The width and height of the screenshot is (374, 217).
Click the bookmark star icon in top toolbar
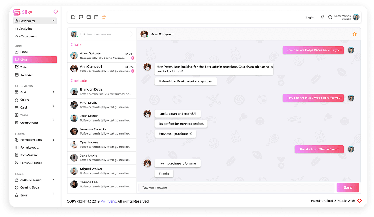104,17
